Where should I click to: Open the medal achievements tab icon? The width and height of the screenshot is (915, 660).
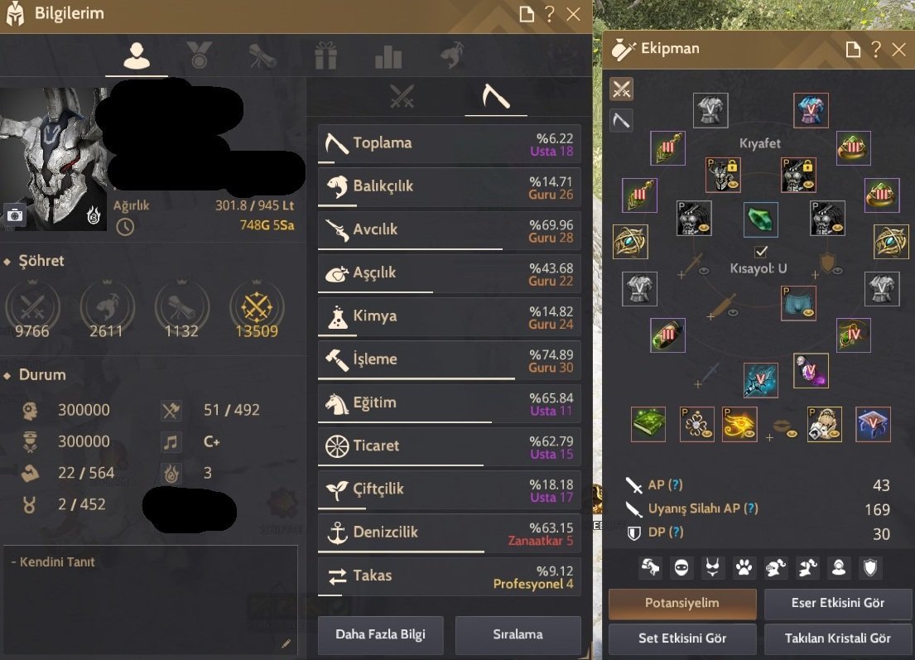(x=199, y=56)
